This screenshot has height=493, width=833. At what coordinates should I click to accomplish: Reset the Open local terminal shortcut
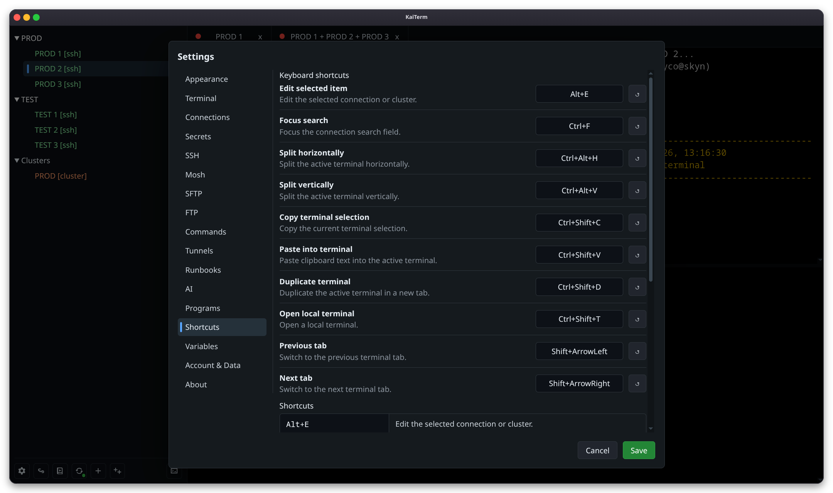click(637, 319)
